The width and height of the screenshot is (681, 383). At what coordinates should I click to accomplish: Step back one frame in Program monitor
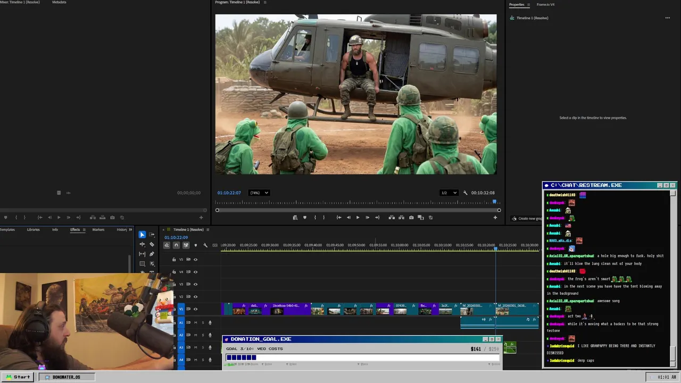click(x=348, y=217)
